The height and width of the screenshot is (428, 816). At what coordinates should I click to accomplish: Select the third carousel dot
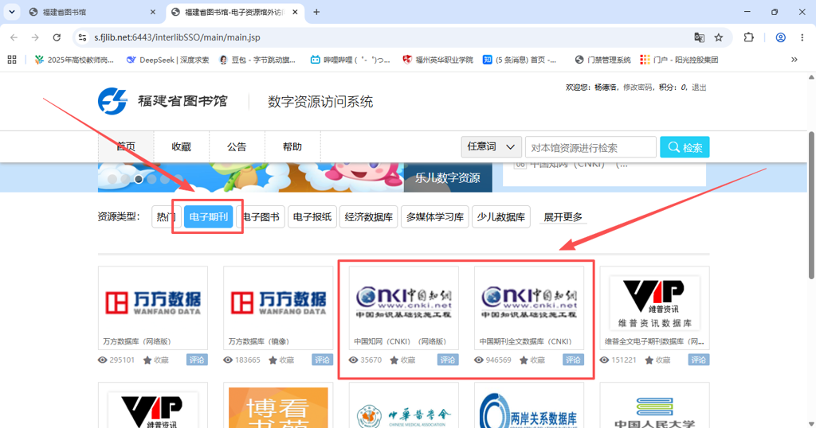point(139,179)
